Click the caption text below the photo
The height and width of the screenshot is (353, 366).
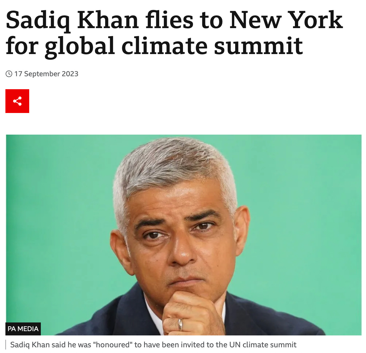pos(153,345)
